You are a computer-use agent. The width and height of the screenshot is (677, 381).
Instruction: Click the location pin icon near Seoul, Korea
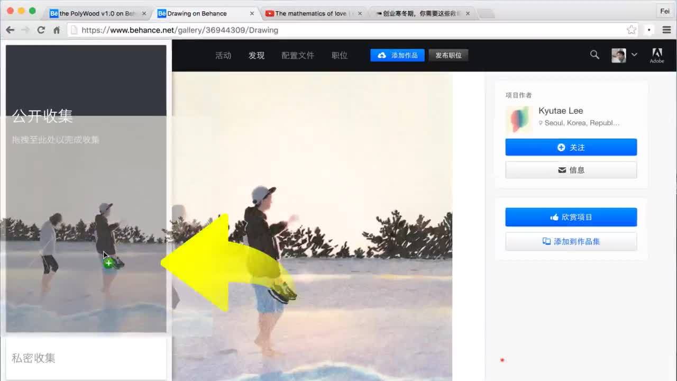540,123
